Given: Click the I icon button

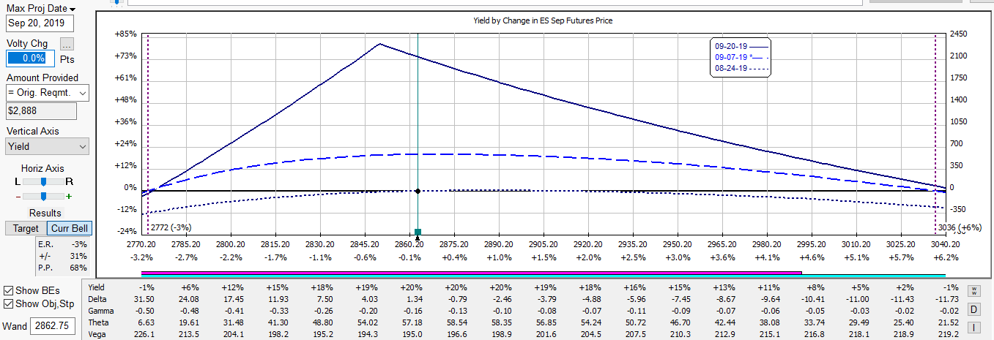Looking at the screenshot, I should tap(973, 327).
